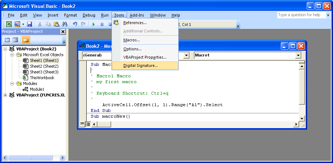Open the Insert menu
Image resolution: width=333 pixels, height=163 pixels.
pyautogui.click(x=53, y=15)
